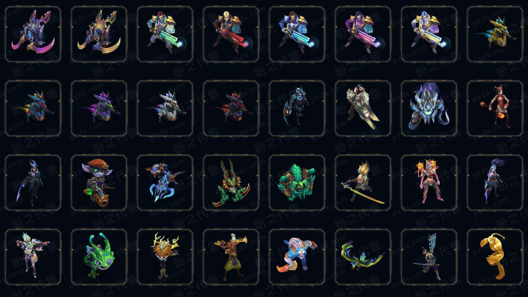Pick the yellow and teal crawler creature
Image resolution: width=528 pixels, height=297 pixels.
coord(495,34)
